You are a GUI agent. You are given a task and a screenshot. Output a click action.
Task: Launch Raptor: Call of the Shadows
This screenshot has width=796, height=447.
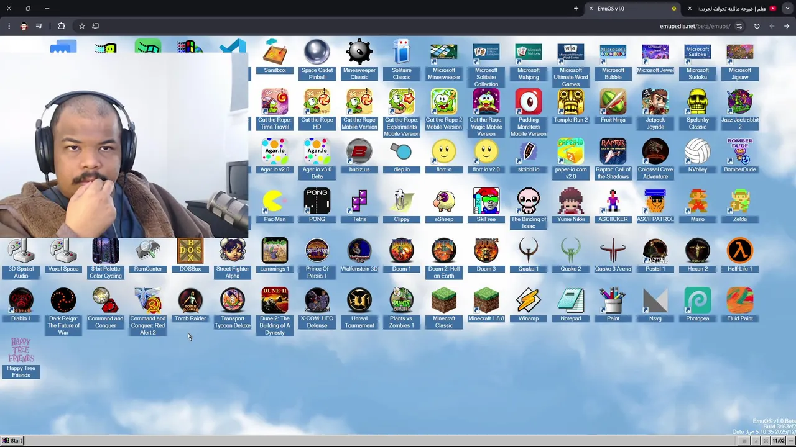click(x=613, y=160)
